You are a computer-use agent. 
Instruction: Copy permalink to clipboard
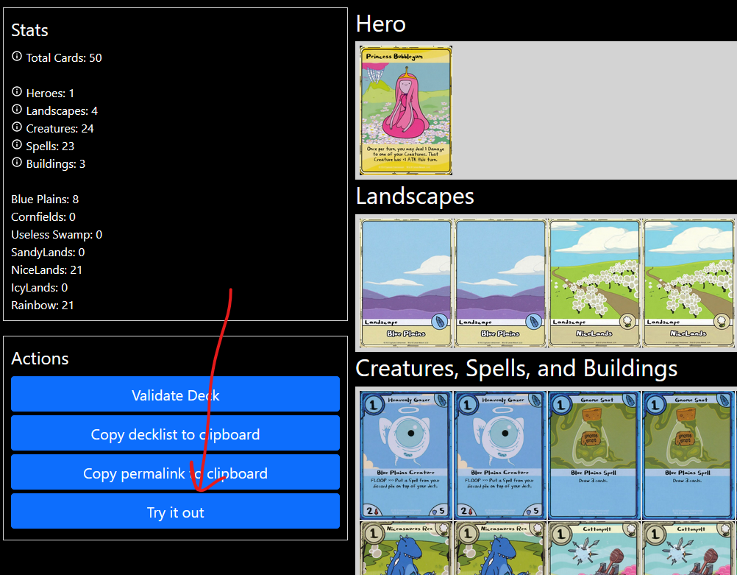(x=175, y=473)
